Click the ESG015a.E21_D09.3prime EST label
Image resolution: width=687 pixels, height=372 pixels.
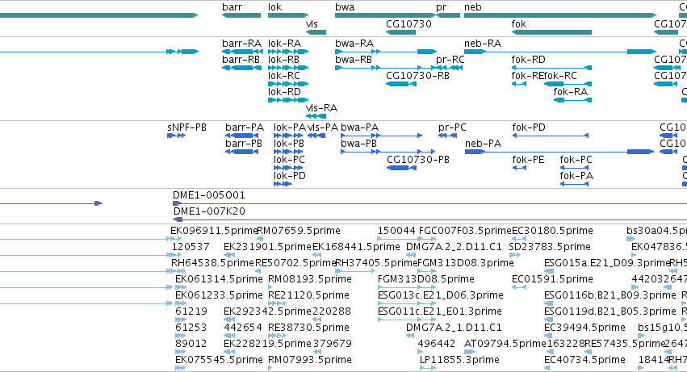point(607,263)
